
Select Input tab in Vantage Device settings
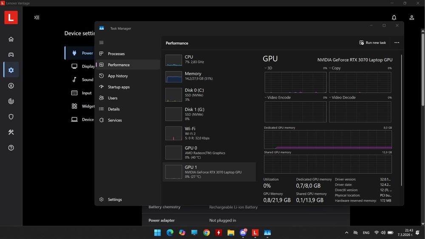click(80, 93)
